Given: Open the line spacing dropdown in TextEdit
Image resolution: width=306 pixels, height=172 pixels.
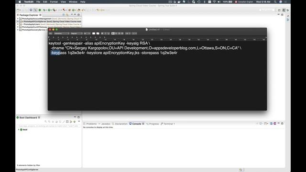Looking at the screenshot, I should click(x=128, y=33).
